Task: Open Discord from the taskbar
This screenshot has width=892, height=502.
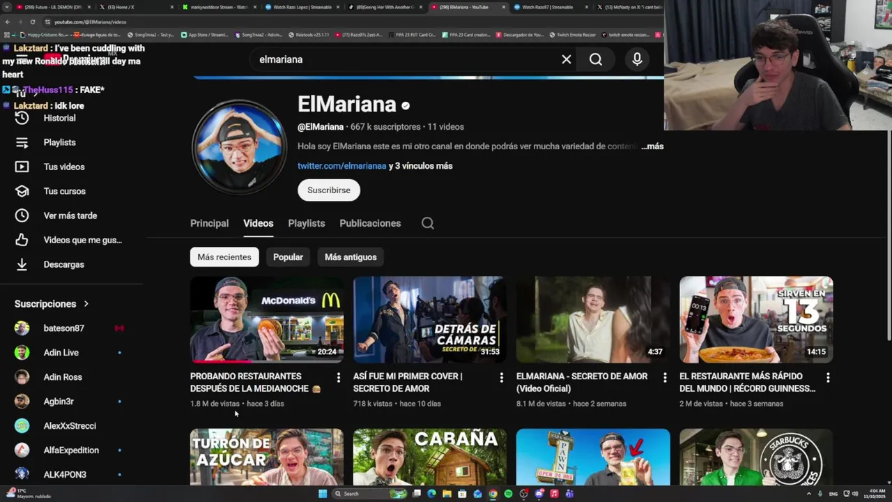Action: pos(539,494)
